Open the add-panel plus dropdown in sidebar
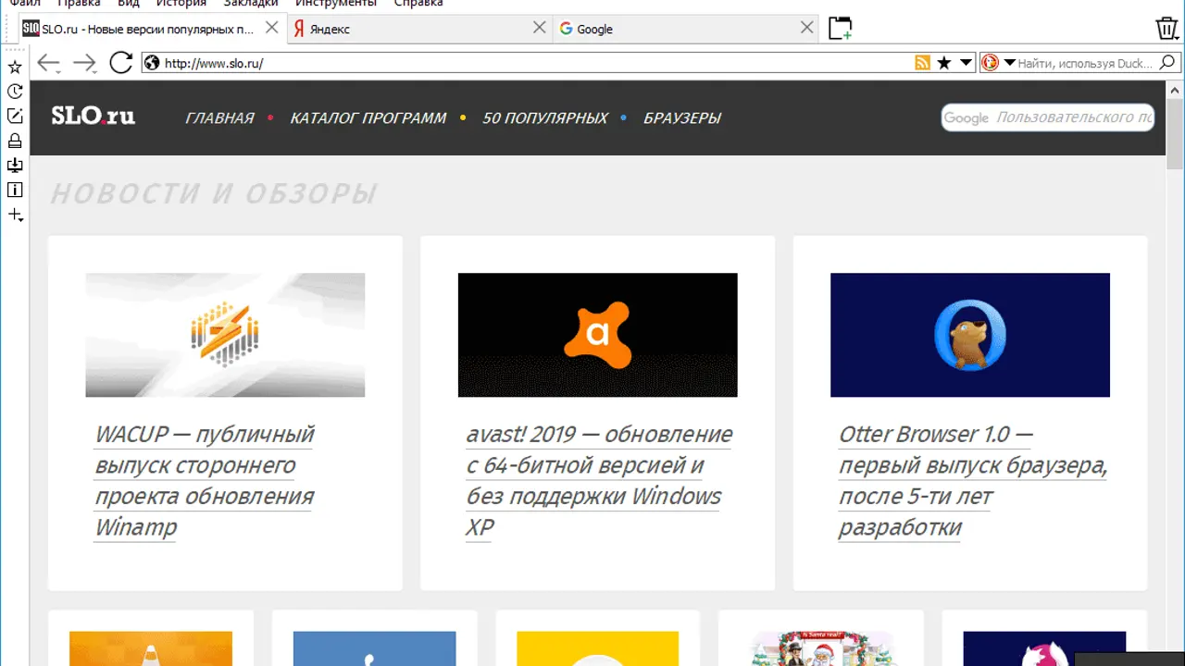 15,216
